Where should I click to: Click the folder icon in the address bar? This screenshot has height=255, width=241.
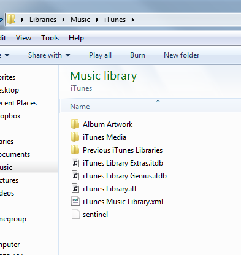coord(12,20)
